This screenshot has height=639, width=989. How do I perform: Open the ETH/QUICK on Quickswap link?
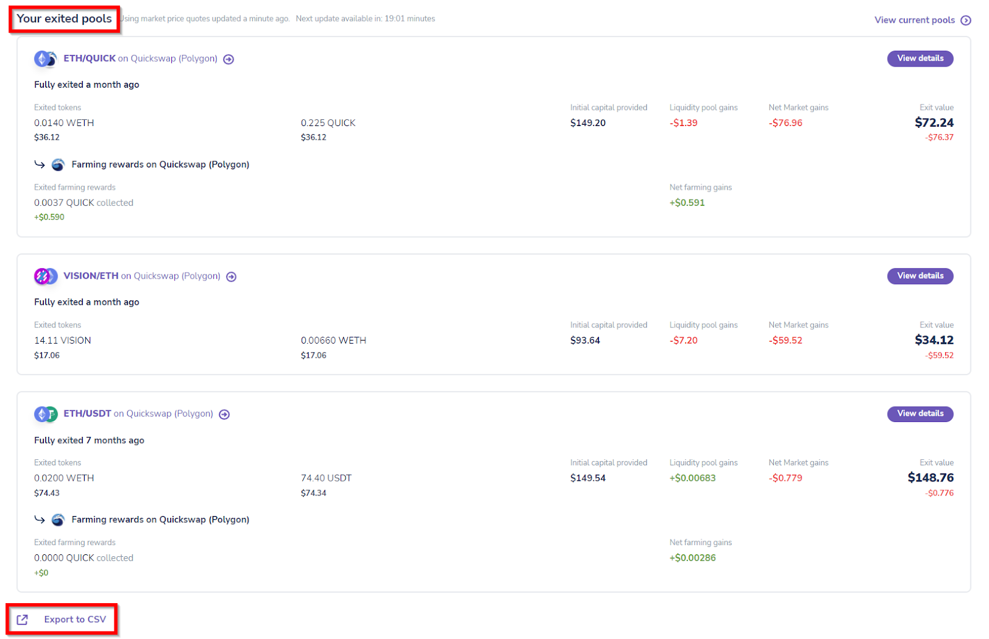tap(140, 59)
